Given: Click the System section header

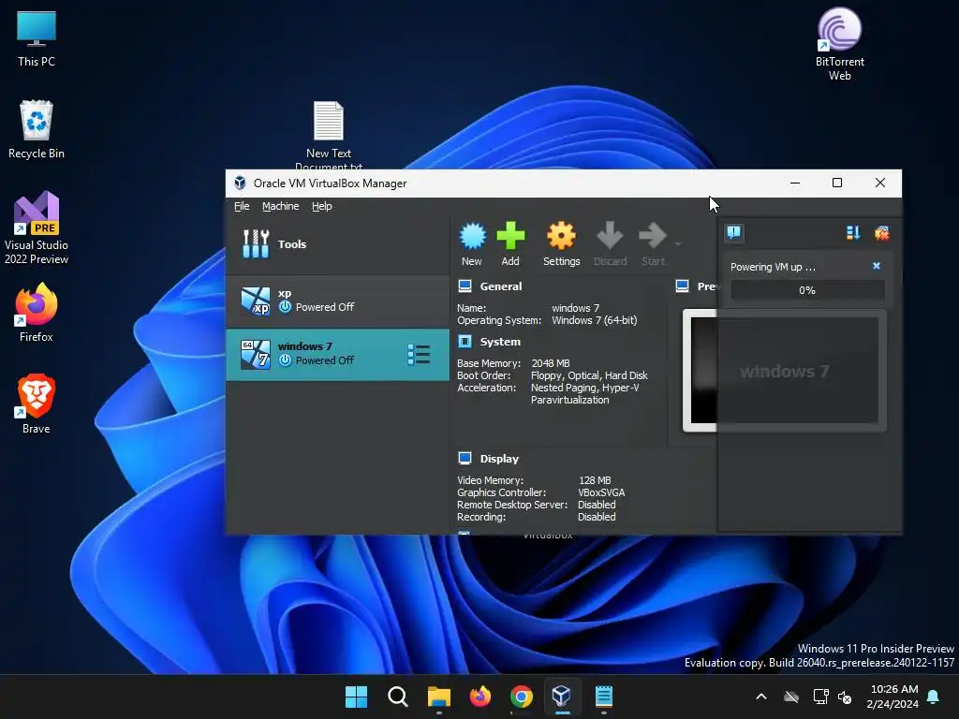Looking at the screenshot, I should [500, 342].
